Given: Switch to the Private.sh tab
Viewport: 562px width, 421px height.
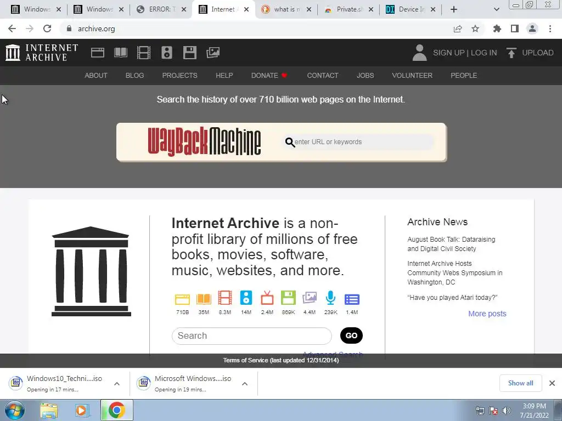Looking at the screenshot, I should pyautogui.click(x=349, y=9).
